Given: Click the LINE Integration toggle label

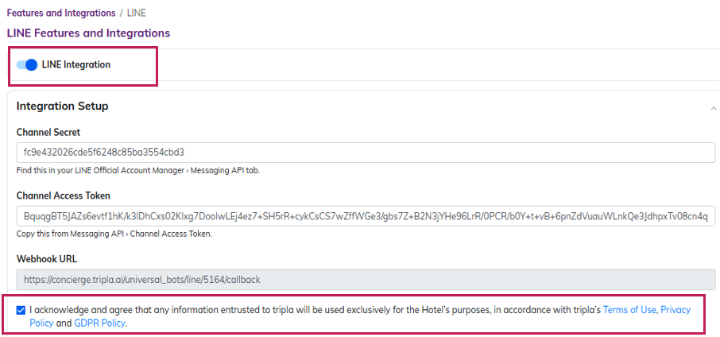Looking at the screenshot, I should coord(75,65).
